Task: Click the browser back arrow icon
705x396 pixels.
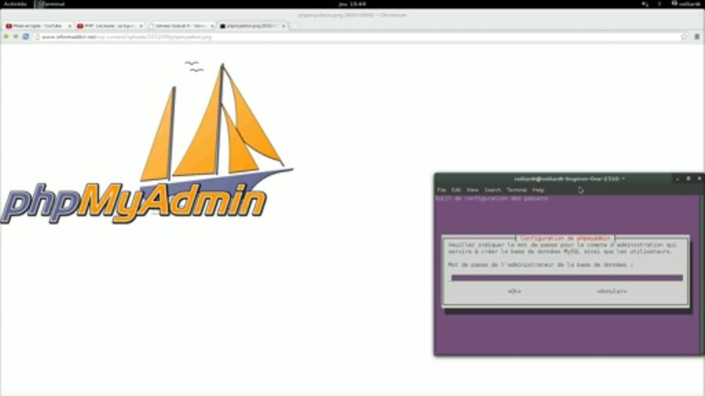Action: coord(7,36)
